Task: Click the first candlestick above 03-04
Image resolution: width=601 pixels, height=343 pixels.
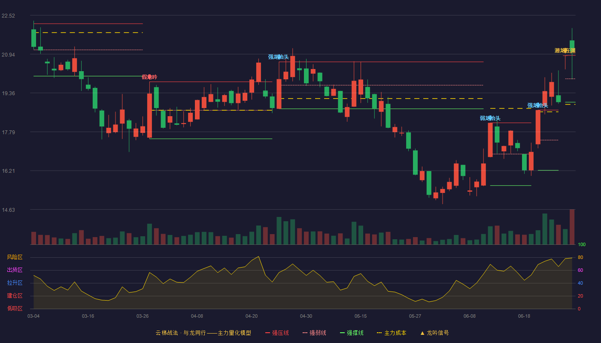Action: tap(33, 38)
